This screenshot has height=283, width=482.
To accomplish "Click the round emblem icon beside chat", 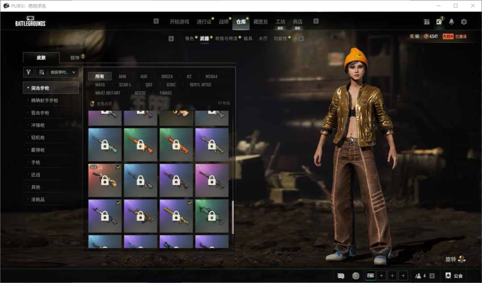I will (x=356, y=276).
